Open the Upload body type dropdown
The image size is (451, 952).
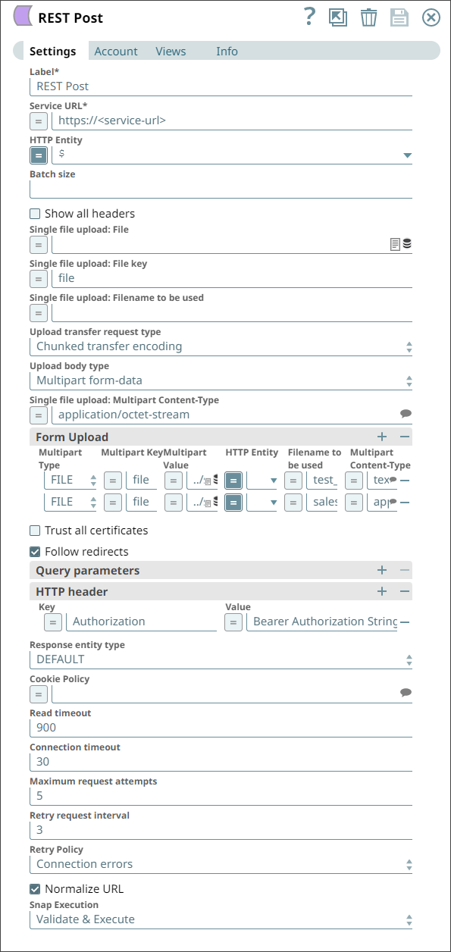pos(408,380)
